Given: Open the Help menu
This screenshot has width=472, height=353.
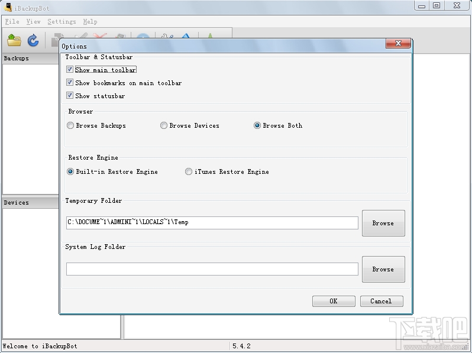Looking at the screenshot, I should click(90, 21).
